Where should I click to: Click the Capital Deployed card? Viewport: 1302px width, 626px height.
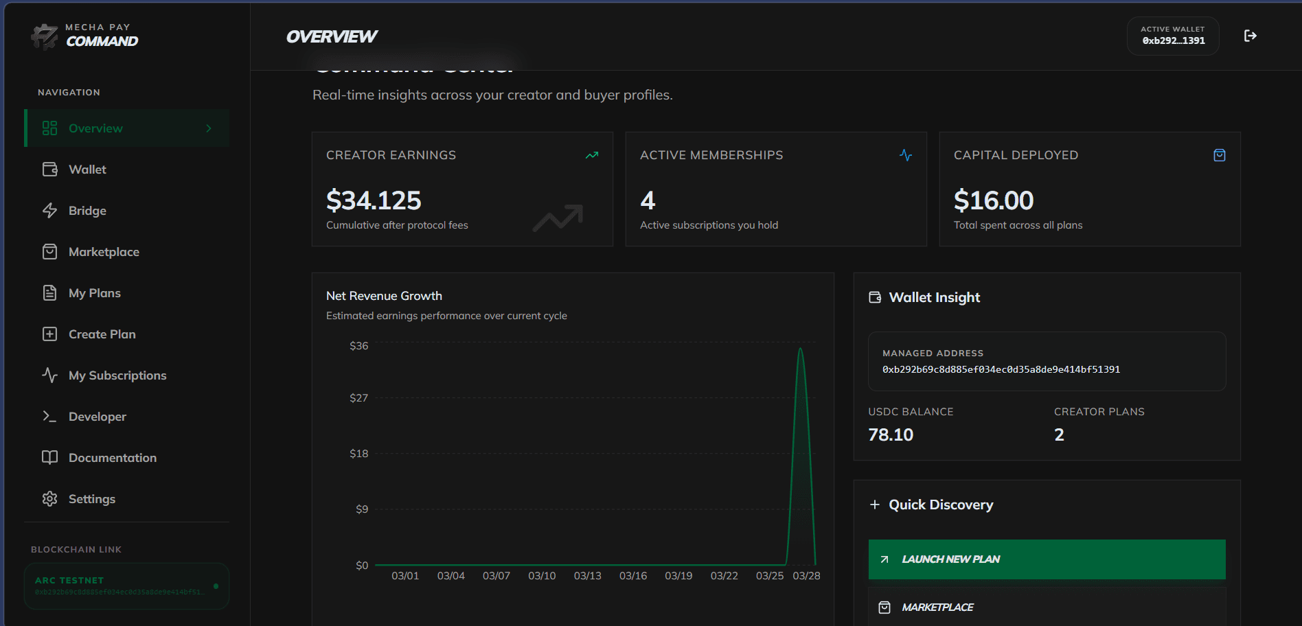click(1090, 189)
